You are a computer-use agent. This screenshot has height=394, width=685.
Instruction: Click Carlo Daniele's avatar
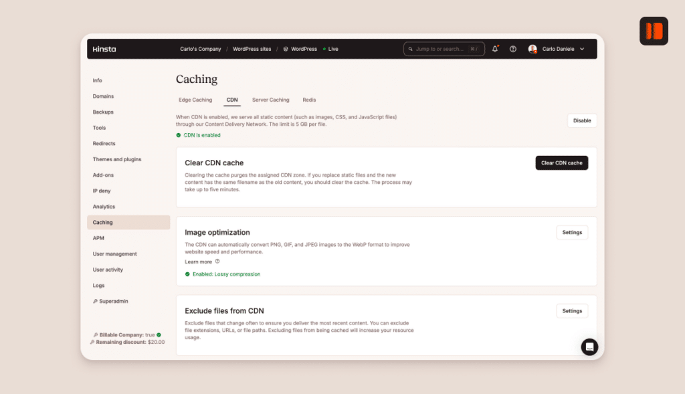pos(532,48)
